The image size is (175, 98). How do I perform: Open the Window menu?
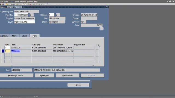pyautogui.click(x=30, y=2)
